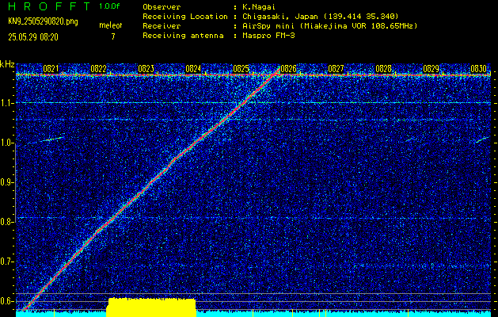This screenshot has height=317, width=498.
Task: Click the 0.6 frequency axis label
Action: click(6, 301)
